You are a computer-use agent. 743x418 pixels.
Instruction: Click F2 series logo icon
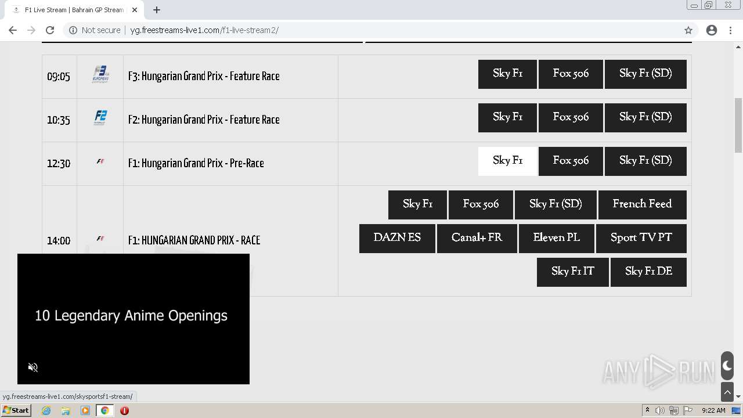(x=100, y=118)
